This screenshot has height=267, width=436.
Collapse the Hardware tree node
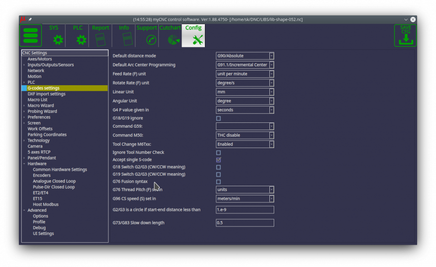[24, 164]
